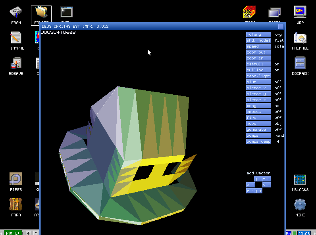Click the 20:08 taskbar clock
316x235 pixels.
[x=304, y=233]
